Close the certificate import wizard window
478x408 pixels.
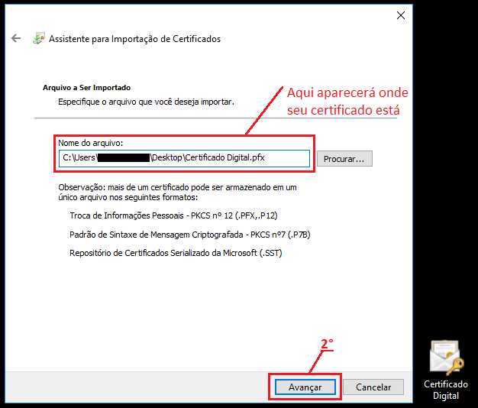[x=400, y=15]
